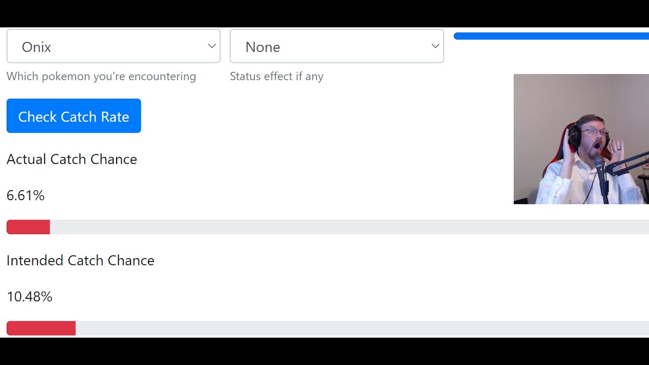Click the chevron arrow on Onix selector
Image resolution: width=649 pixels, height=365 pixels.
[212, 46]
